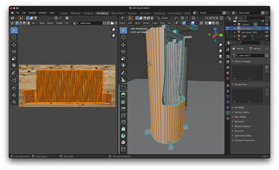This screenshot has width=279, height=170.
Task: Switch to solid viewport shading
Action: click(210, 23)
